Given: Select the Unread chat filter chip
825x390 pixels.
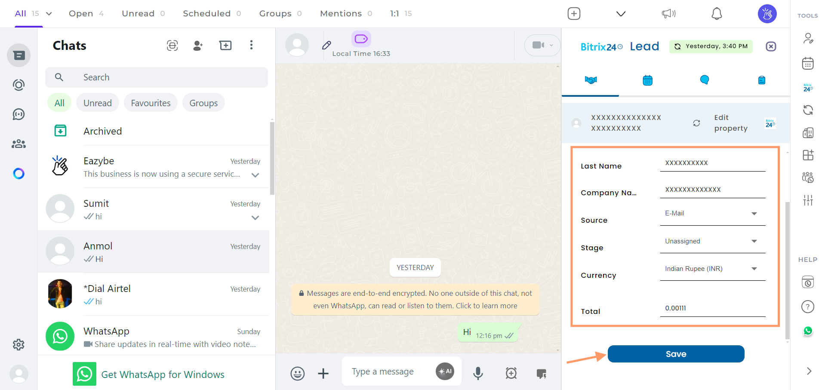Looking at the screenshot, I should (x=98, y=103).
